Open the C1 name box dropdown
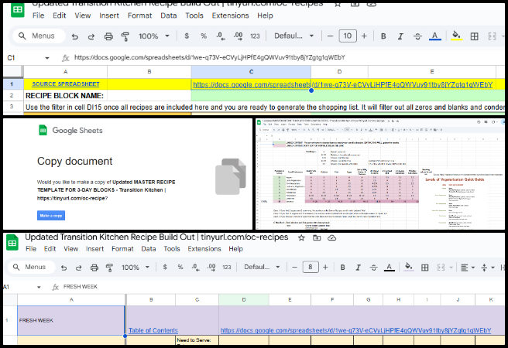This screenshot has height=348, width=508. coord(47,58)
